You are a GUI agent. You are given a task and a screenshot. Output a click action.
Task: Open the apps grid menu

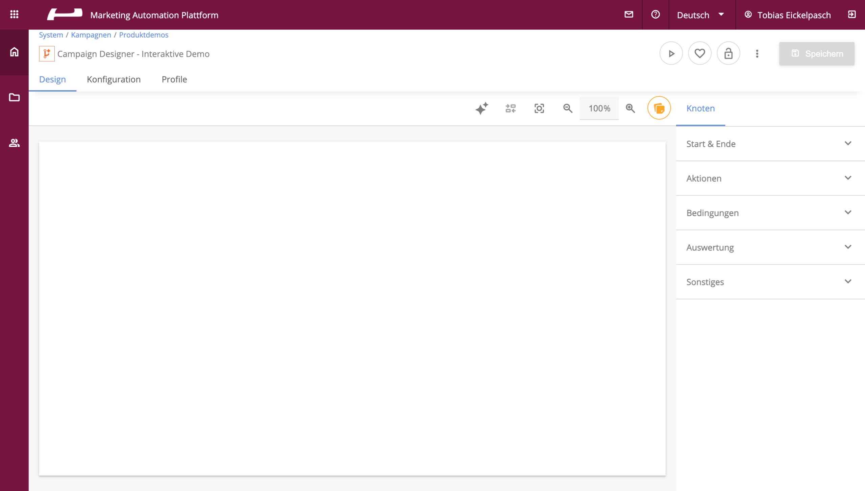14,15
